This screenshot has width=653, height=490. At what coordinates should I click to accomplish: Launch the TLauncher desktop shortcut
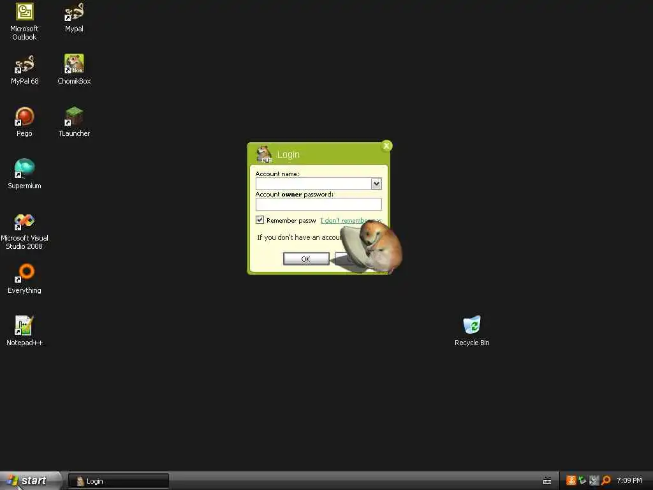[x=74, y=122]
